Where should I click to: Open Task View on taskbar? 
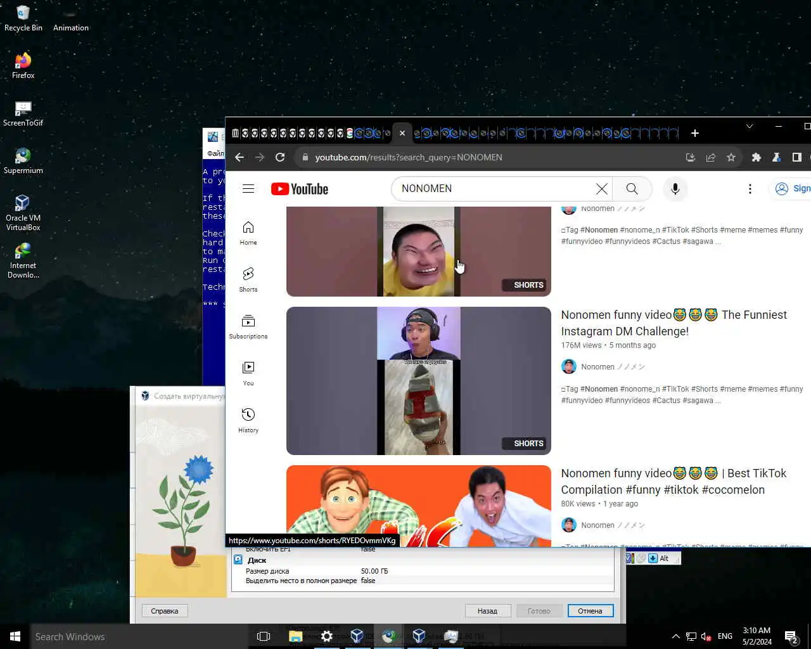[x=264, y=636]
